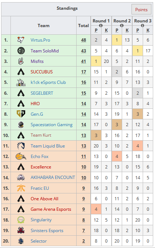This screenshot has height=248, width=155.
Task: Click the Misfits rabbit logo icon
Action: coord(21,61)
